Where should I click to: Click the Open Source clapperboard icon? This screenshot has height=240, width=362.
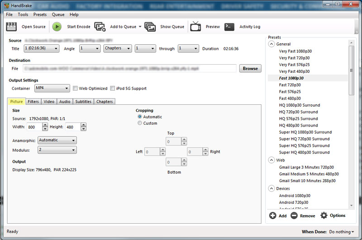pos(11,27)
